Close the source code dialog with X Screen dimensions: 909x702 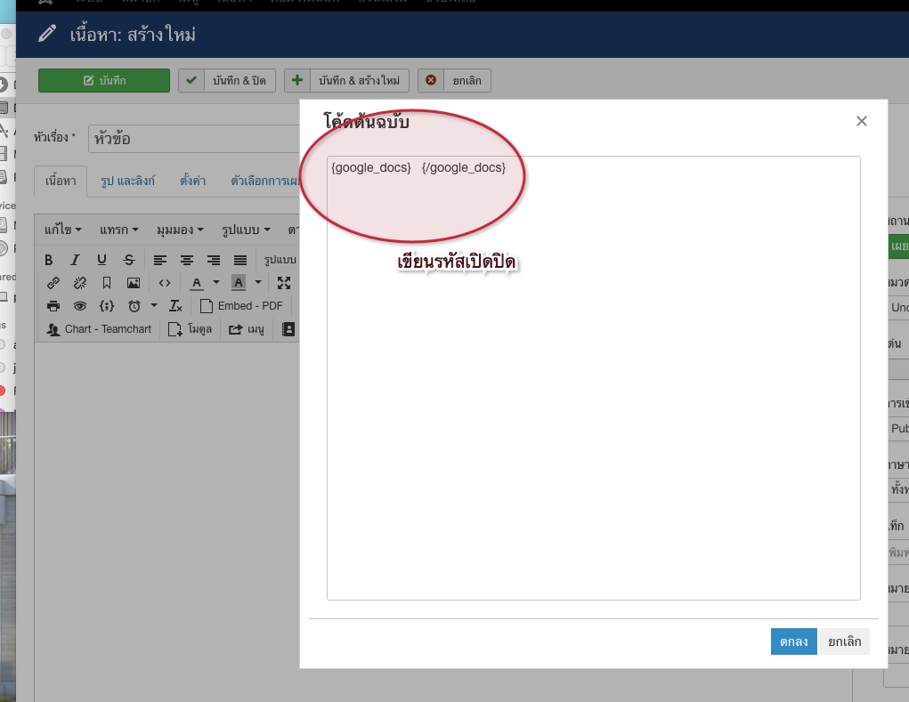click(862, 121)
